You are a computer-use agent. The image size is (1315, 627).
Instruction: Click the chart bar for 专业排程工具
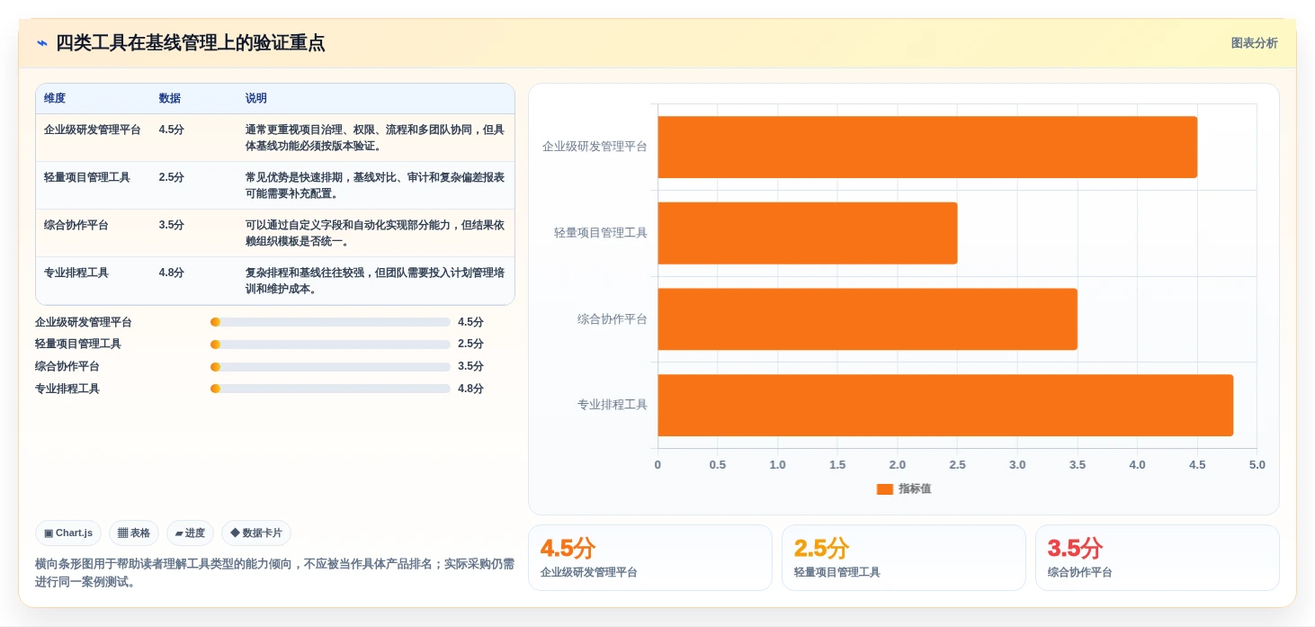pyautogui.click(x=945, y=405)
